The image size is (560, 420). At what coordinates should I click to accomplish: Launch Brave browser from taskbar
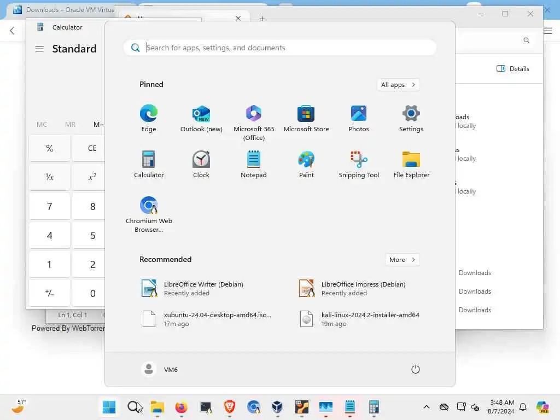tap(230, 407)
